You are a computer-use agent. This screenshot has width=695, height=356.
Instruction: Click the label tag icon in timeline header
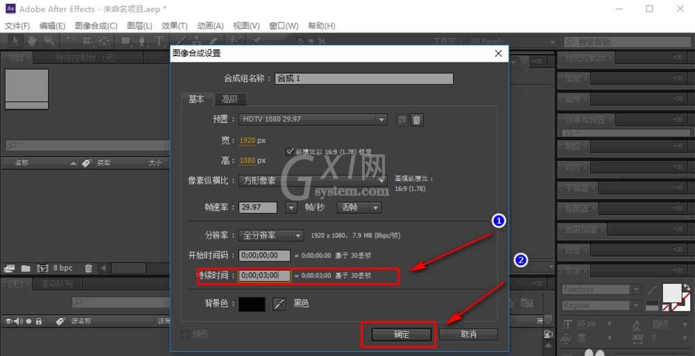tap(60, 321)
